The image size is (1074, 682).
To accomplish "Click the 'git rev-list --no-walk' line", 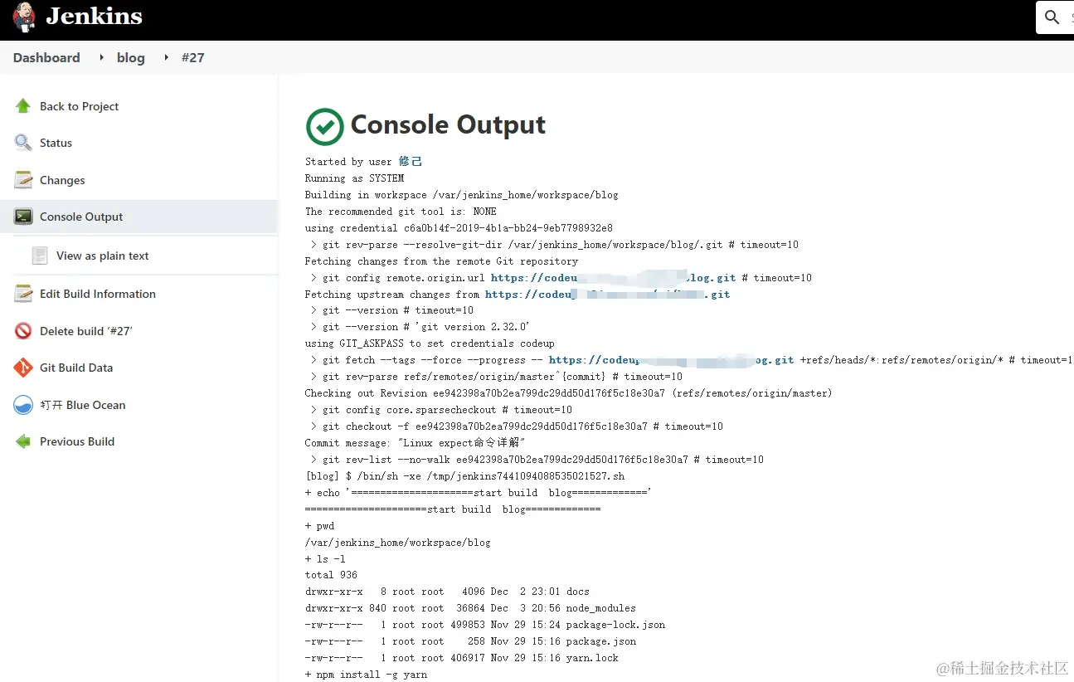I will pyautogui.click(x=537, y=460).
